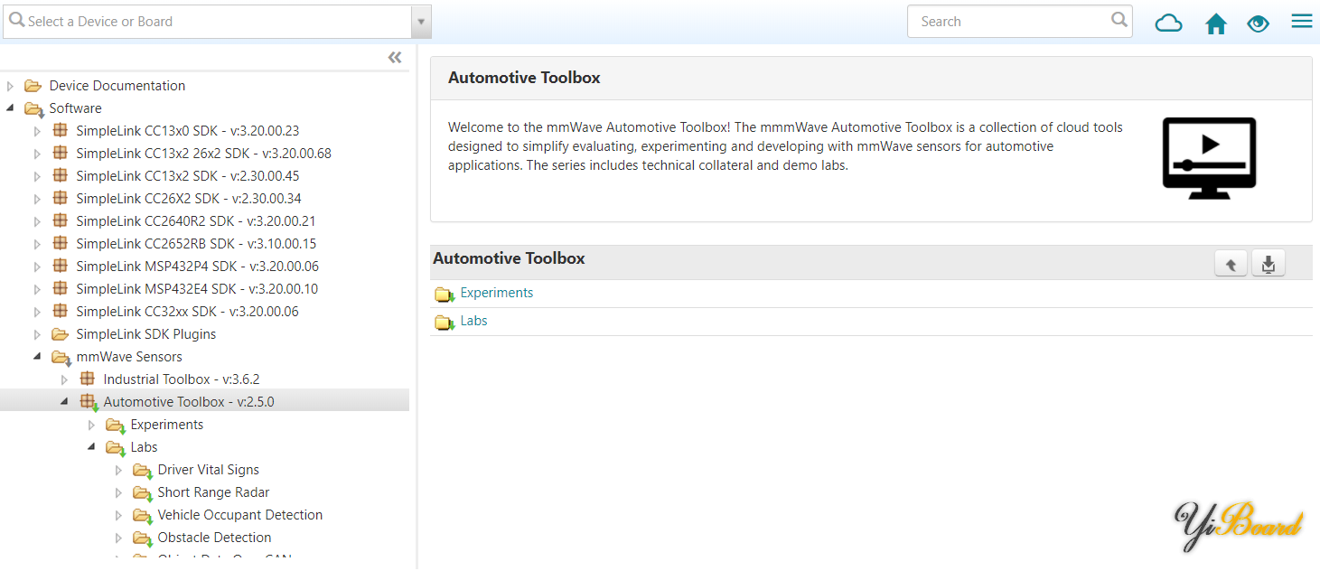Click the download button in Automotive Toolbox header
The height and width of the screenshot is (571, 1320).
tap(1269, 264)
